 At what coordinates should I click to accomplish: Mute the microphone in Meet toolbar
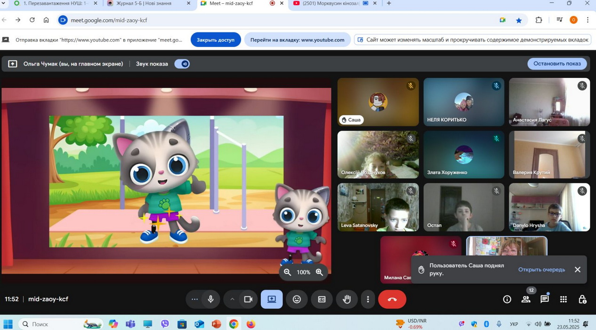[x=210, y=299]
